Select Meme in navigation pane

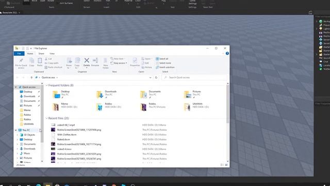pos(25,110)
